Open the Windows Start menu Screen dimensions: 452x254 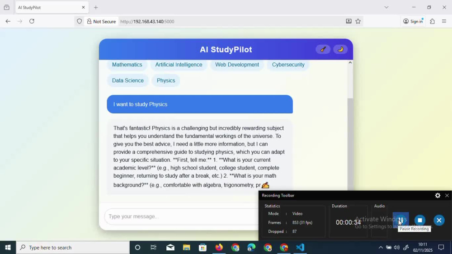coord(8,247)
